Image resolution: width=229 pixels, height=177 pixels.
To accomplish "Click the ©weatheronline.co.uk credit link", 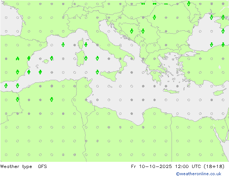I will 199,174.
